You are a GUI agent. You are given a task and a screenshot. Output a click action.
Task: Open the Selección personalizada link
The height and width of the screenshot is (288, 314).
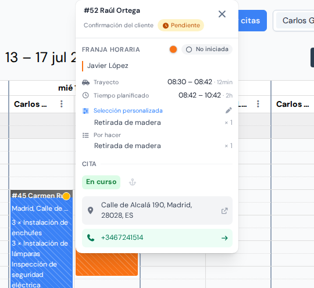[x=128, y=110]
